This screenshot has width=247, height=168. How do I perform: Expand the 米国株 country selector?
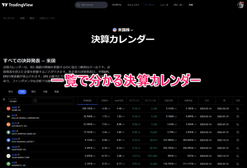click(123, 30)
